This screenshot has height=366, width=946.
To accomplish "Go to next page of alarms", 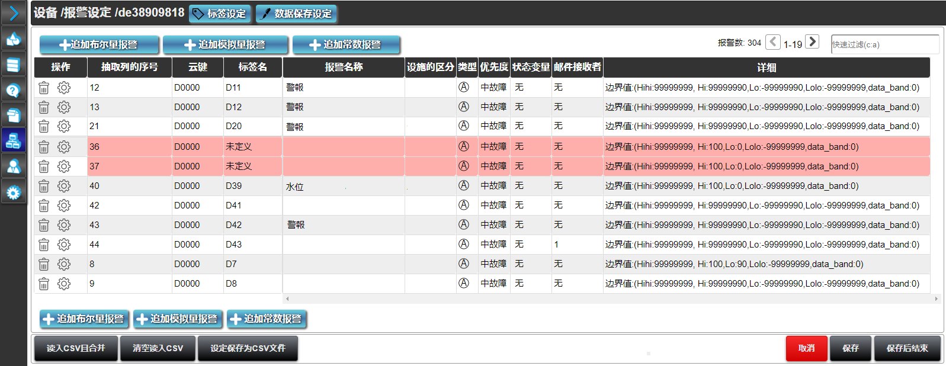I will (x=812, y=42).
